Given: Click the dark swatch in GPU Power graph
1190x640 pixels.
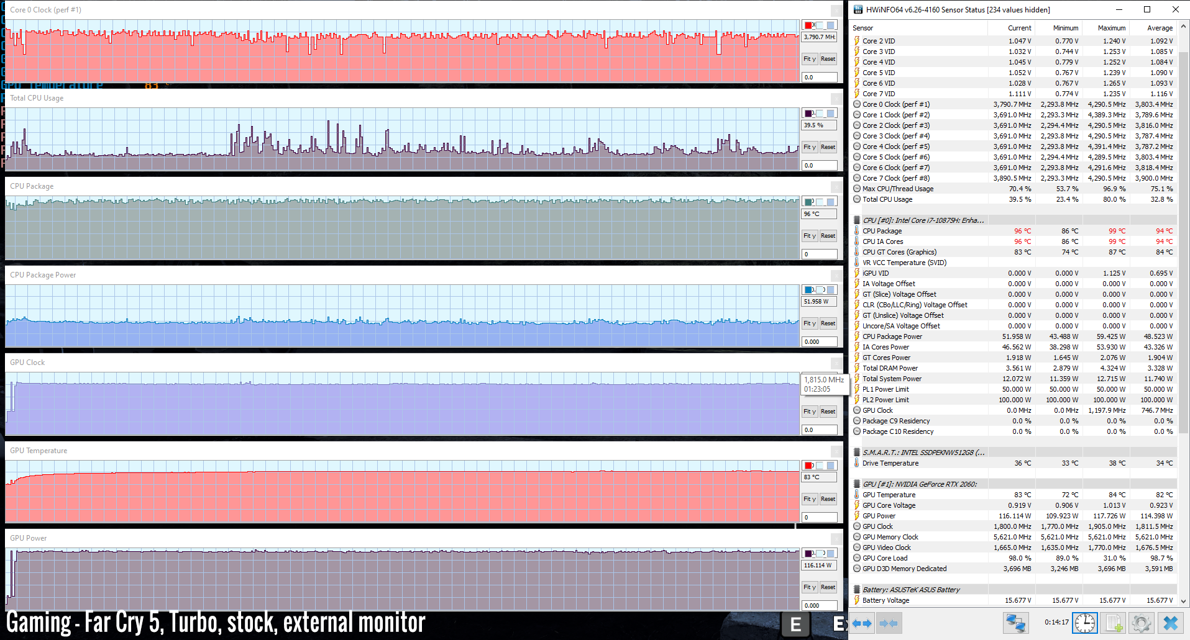Looking at the screenshot, I should (809, 553).
